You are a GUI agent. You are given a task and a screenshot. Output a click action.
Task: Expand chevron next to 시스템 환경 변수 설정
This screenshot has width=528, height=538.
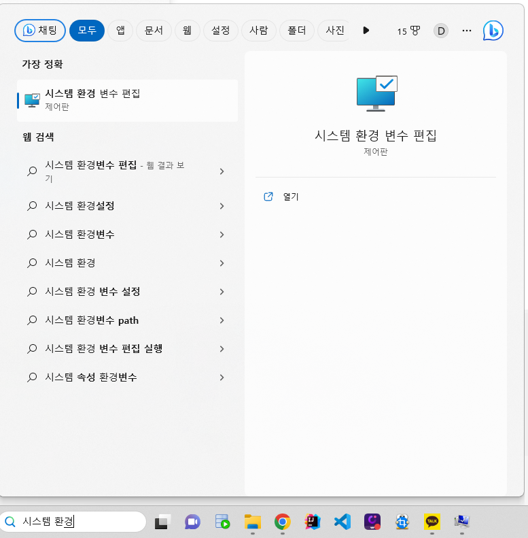point(222,292)
